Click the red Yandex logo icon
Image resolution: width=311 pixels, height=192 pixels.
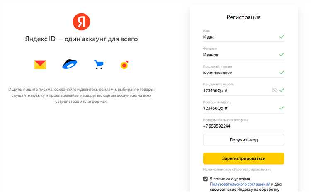click(x=81, y=22)
